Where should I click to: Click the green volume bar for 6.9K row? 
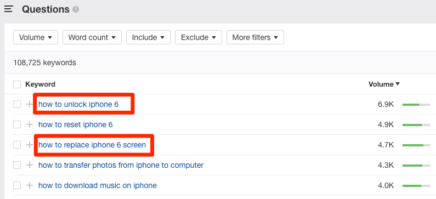coord(416,105)
